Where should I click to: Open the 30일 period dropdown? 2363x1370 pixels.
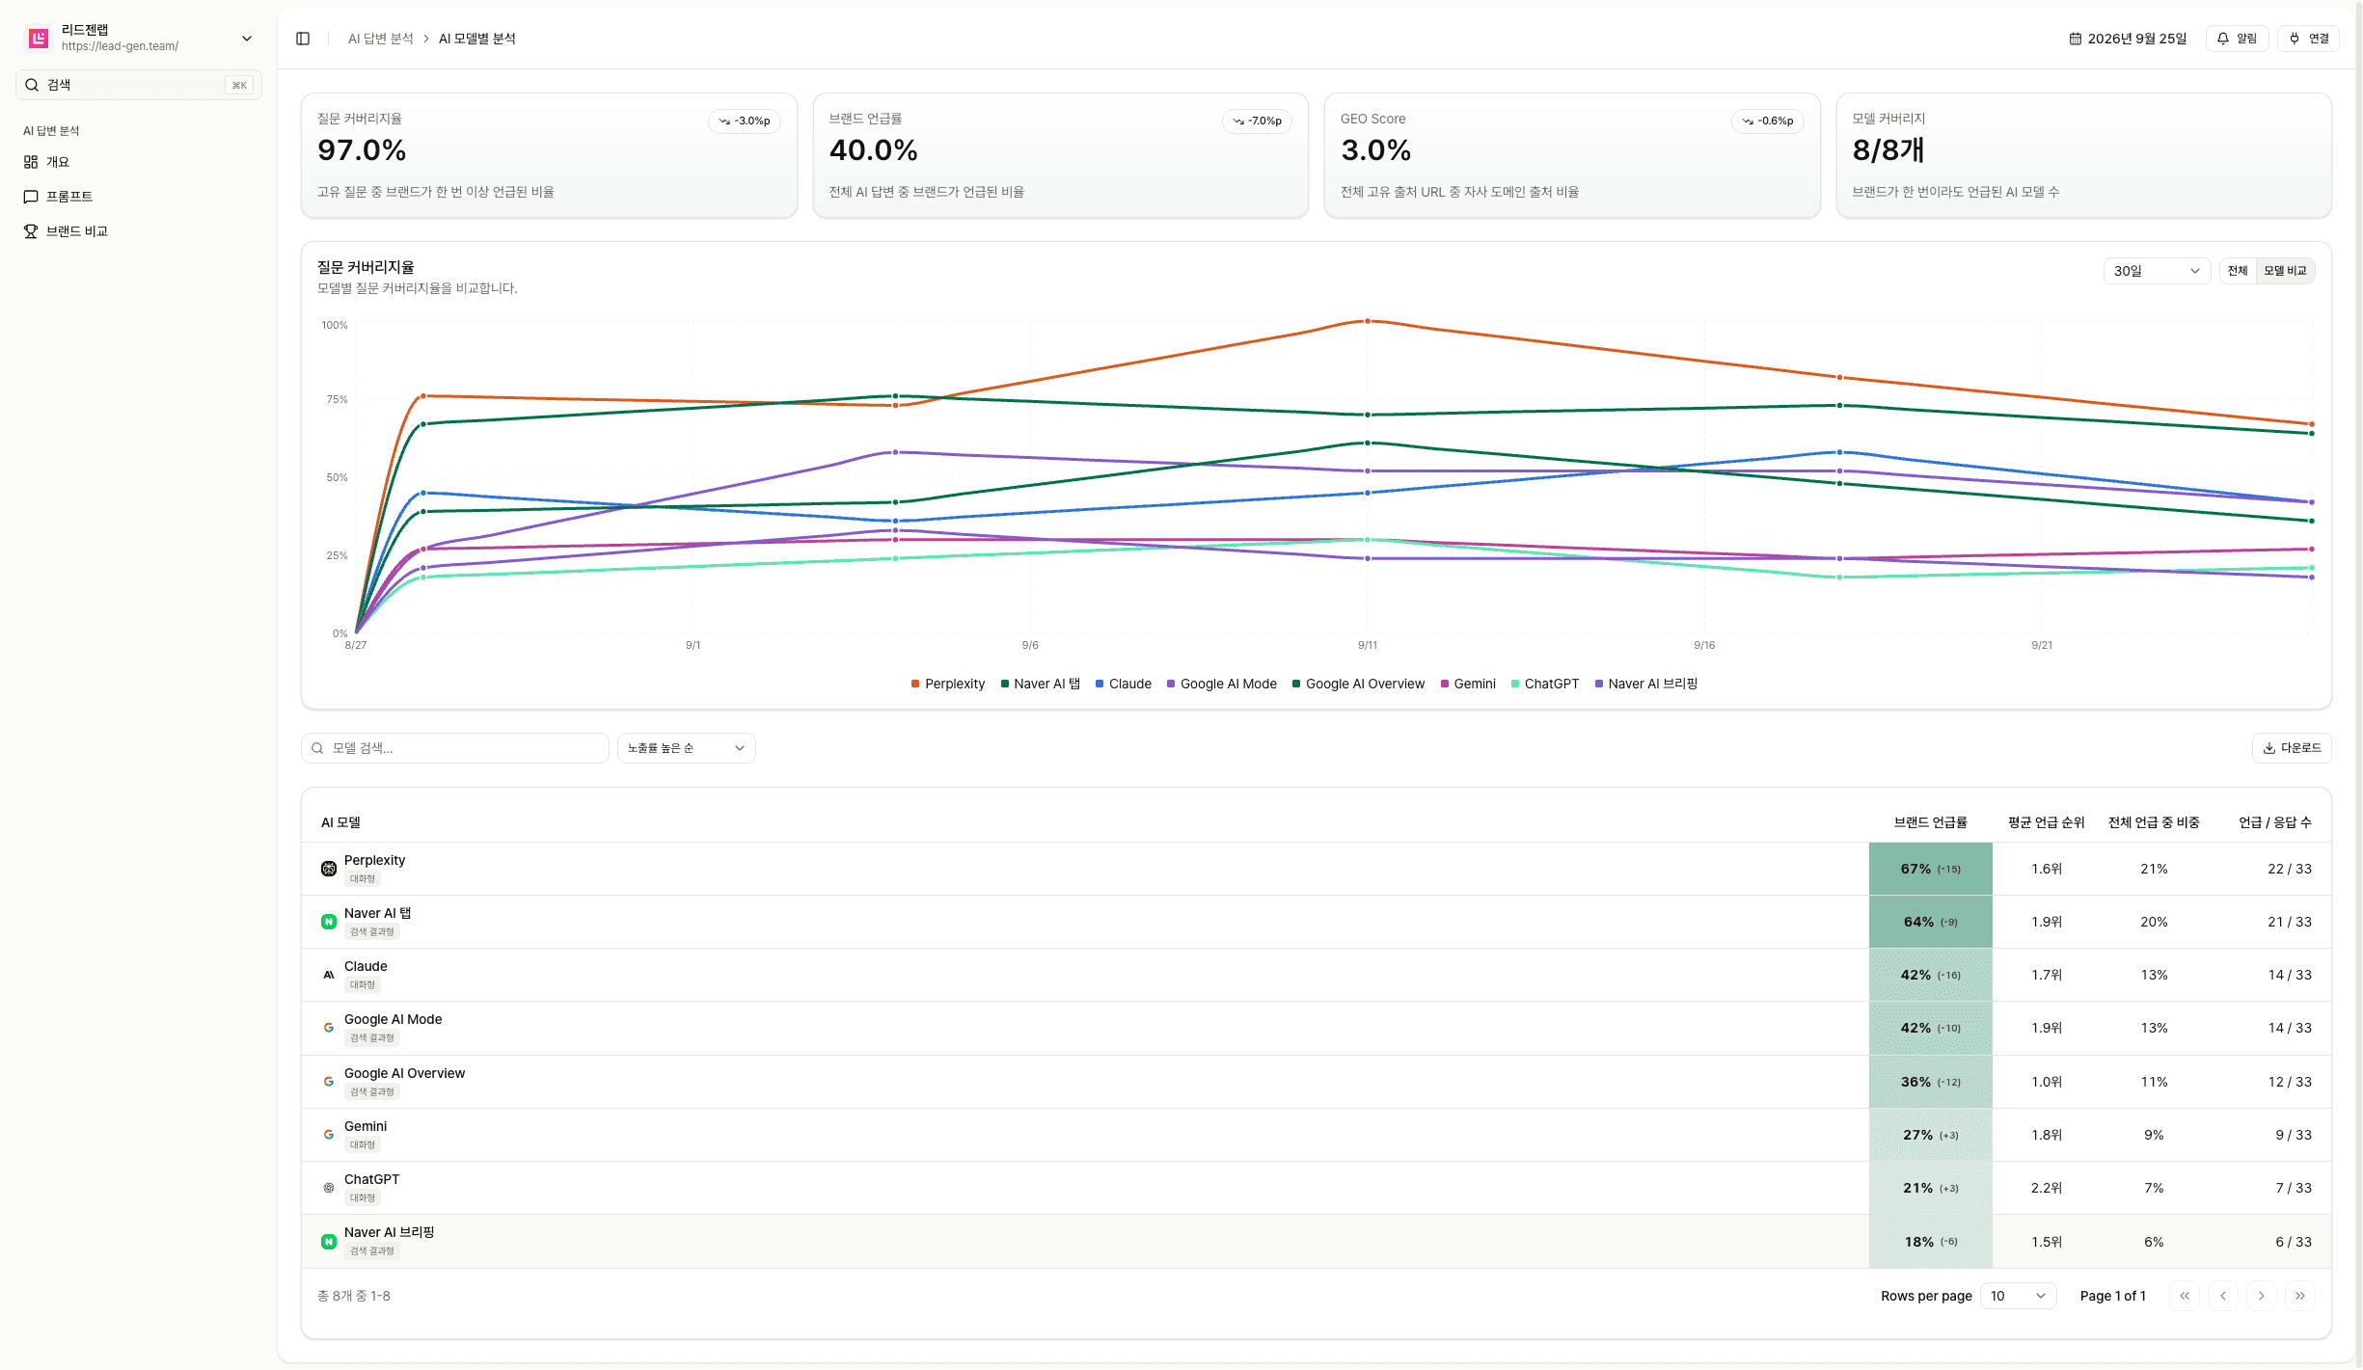tap(2157, 271)
